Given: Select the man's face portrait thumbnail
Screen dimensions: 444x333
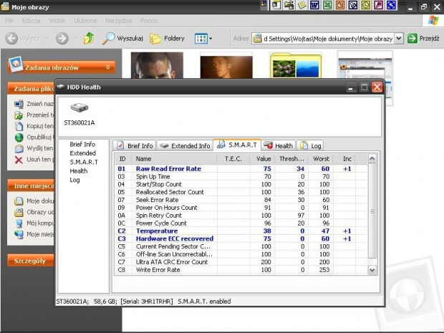Looking at the screenshot, I should [x=157, y=65].
